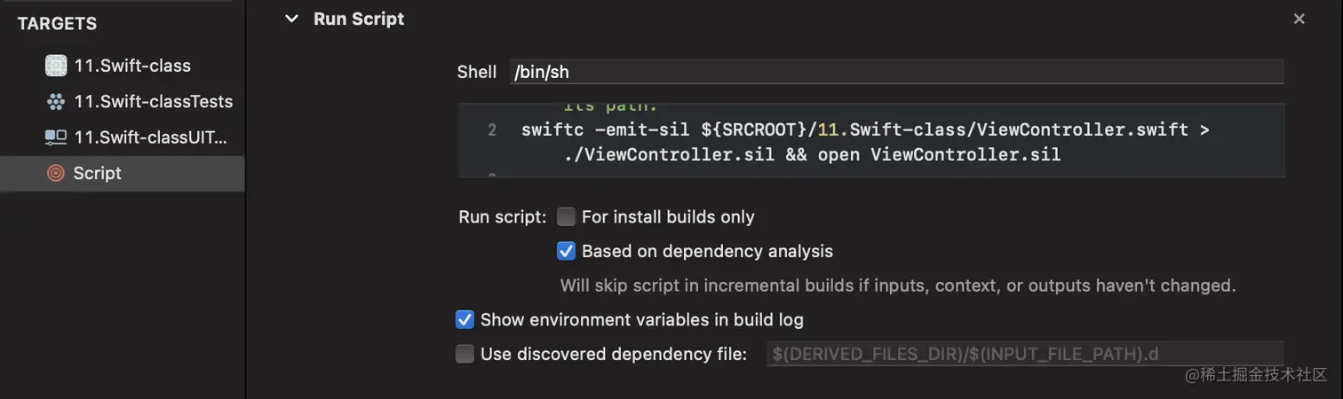Click the 11.Swift-class app target icon

tap(56, 66)
